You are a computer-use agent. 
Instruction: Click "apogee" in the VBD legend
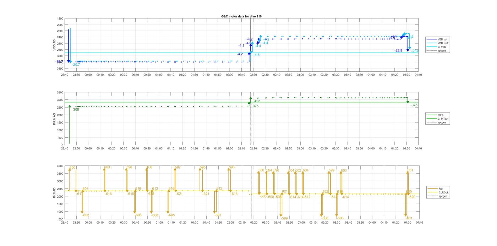[442, 50]
